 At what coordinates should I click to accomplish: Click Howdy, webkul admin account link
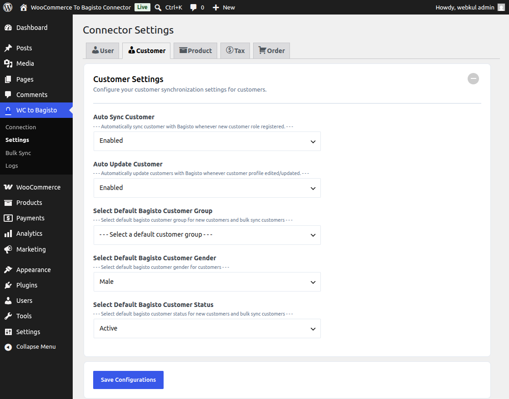(465, 7)
